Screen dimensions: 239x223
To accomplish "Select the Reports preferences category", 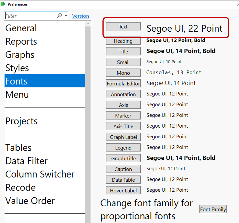I will coord(21,41).
